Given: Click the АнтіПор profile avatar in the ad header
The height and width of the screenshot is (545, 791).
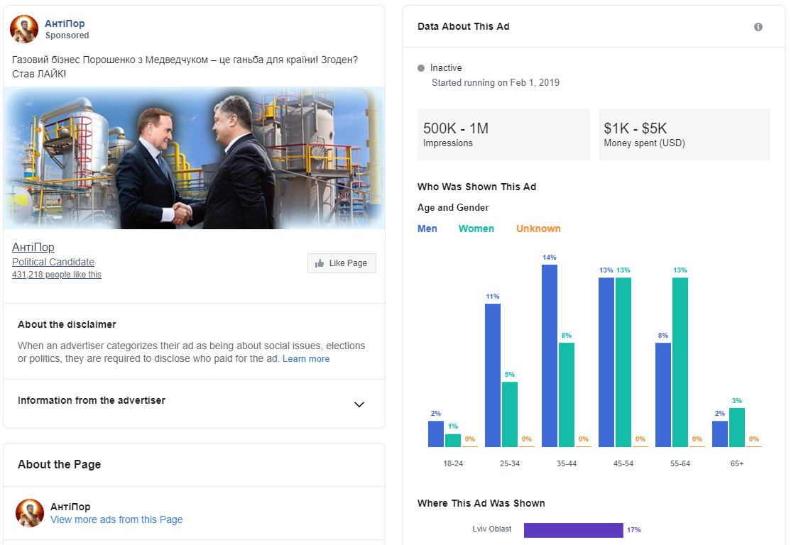Looking at the screenshot, I should (24, 28).
